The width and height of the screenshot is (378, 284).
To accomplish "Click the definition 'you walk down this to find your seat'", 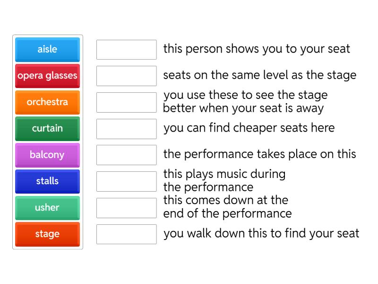I will coord(261,233).
